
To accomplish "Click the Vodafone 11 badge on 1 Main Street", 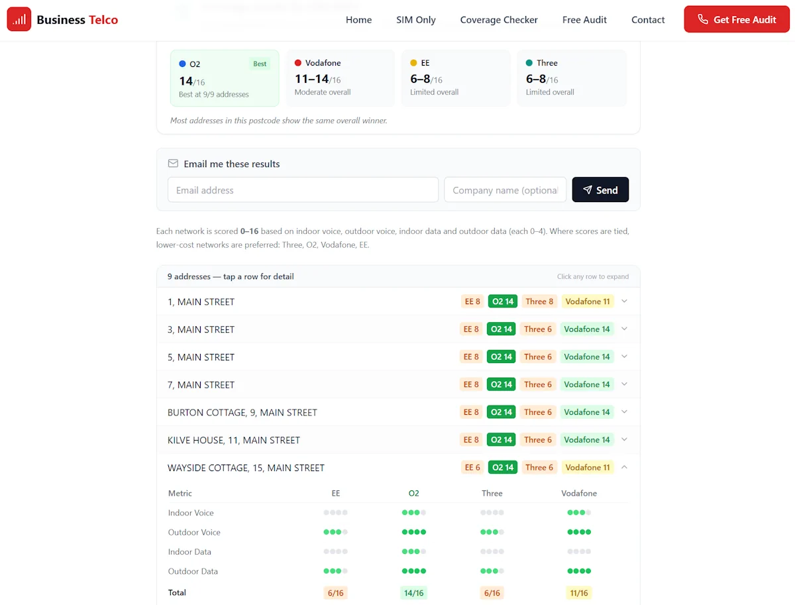I will click(587, 301).
